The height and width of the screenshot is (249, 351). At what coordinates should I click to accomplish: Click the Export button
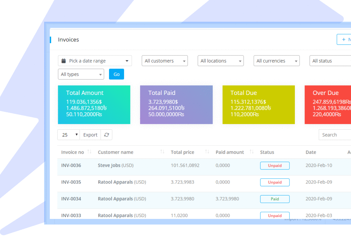coord(90,135)
